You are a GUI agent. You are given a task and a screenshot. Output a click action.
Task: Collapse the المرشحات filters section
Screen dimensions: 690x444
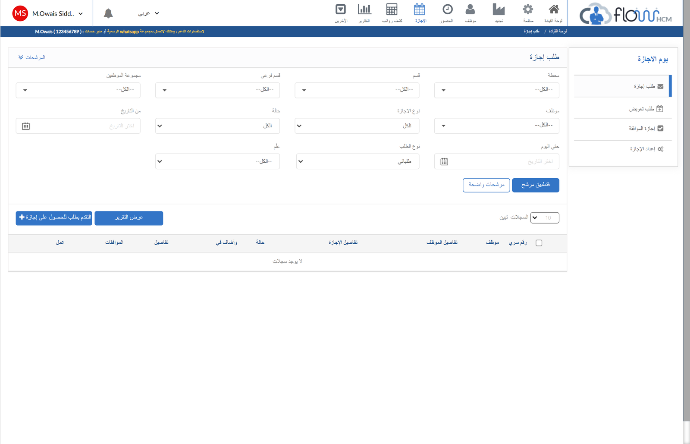point(31,57)
